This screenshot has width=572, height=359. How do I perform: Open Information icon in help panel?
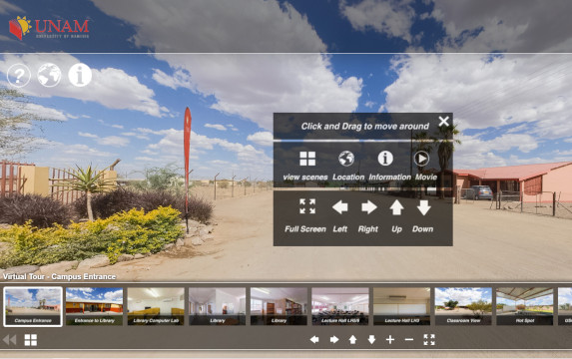[385, 159]
